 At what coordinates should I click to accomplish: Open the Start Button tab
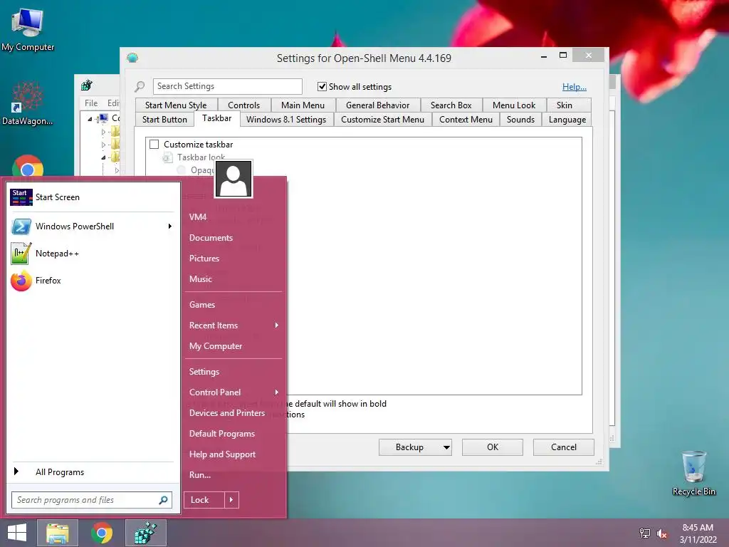point(164,120)
